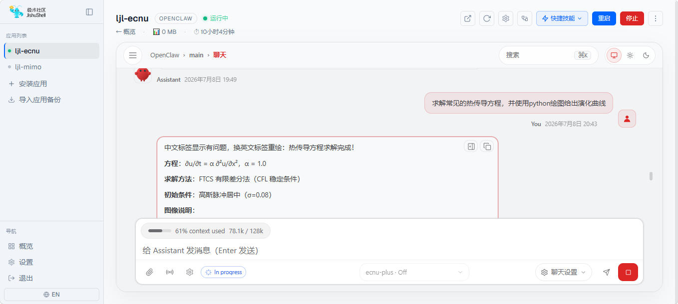This screenshot has width=678, height=304.
Task: Click the voice broadcast icon
Action: pos(170,272)
